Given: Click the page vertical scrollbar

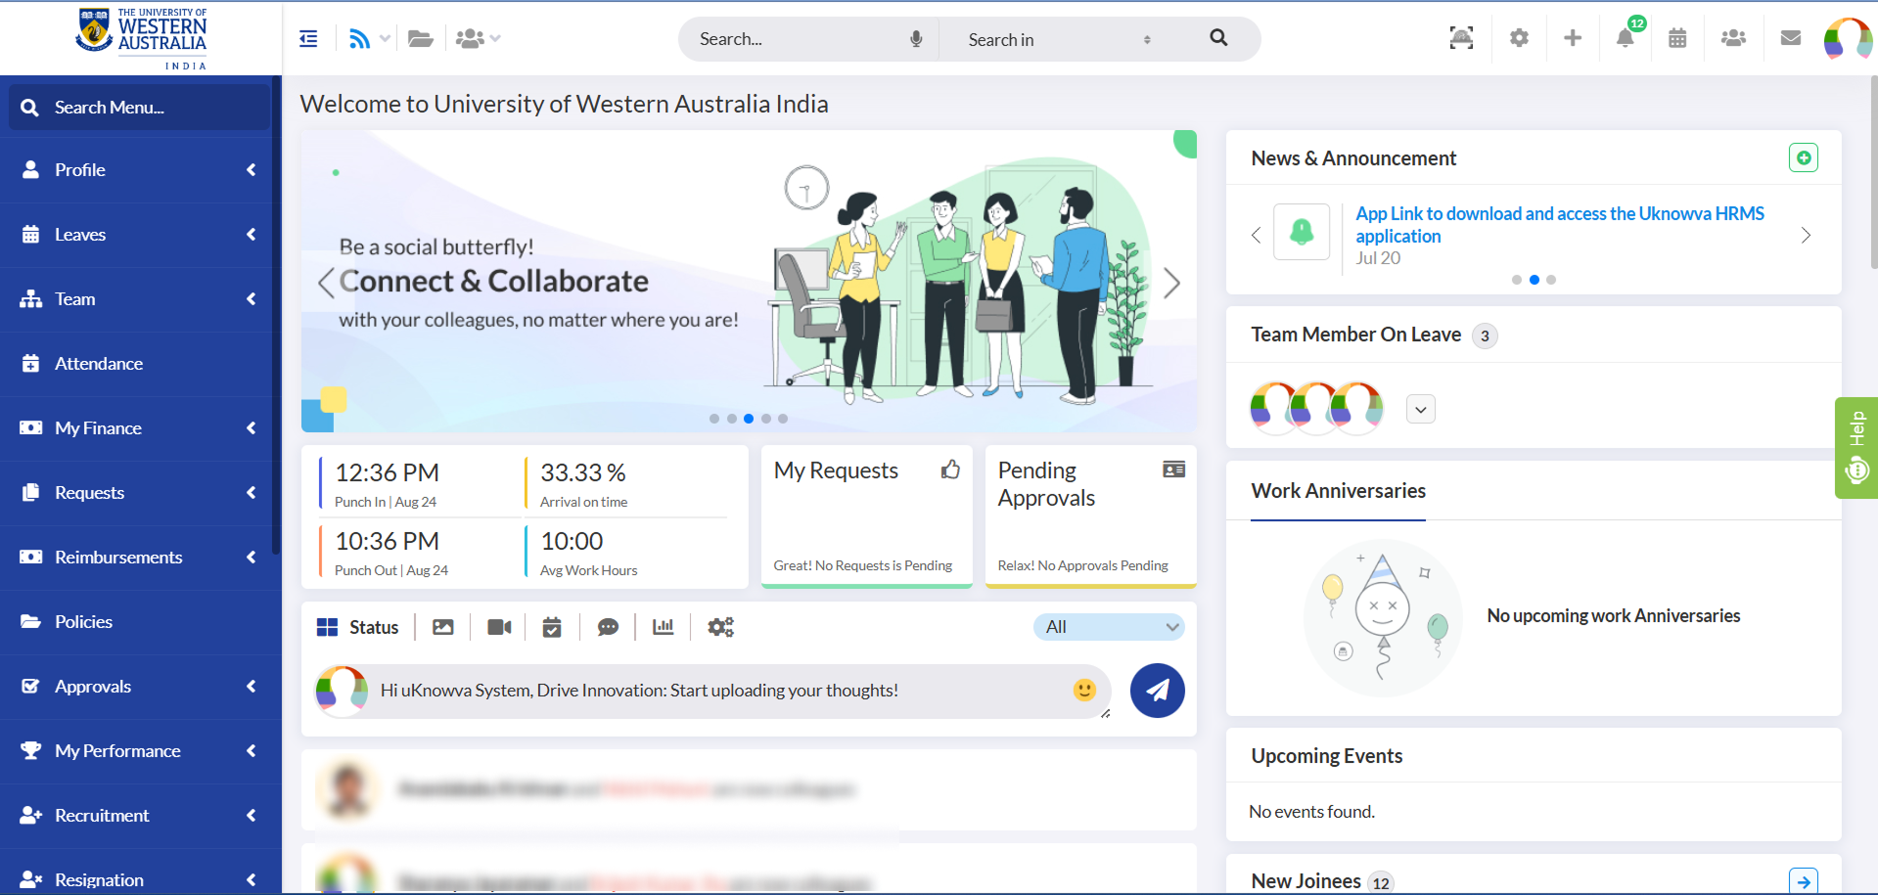Looking at the screenshot, I should coord(1873,171).
